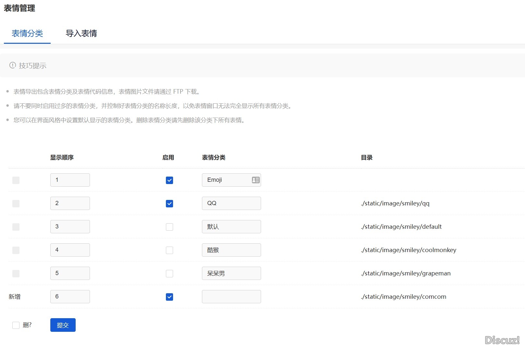
Task: Enable the 呆呆男 category checkbox
Action: pos(169,273)
